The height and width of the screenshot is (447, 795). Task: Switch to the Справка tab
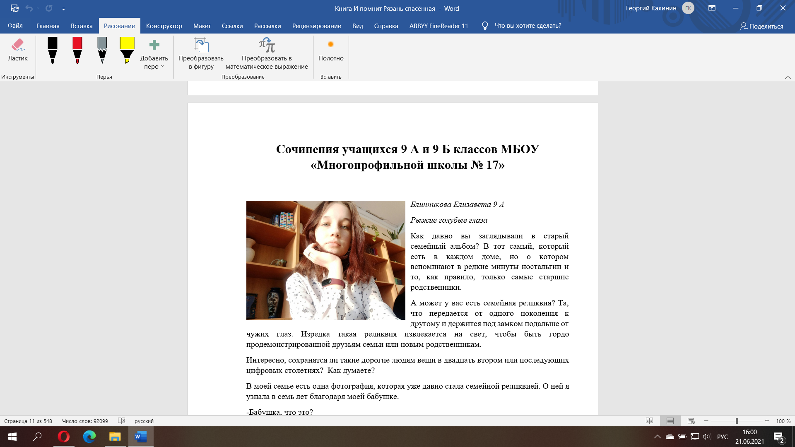(386, 26)
